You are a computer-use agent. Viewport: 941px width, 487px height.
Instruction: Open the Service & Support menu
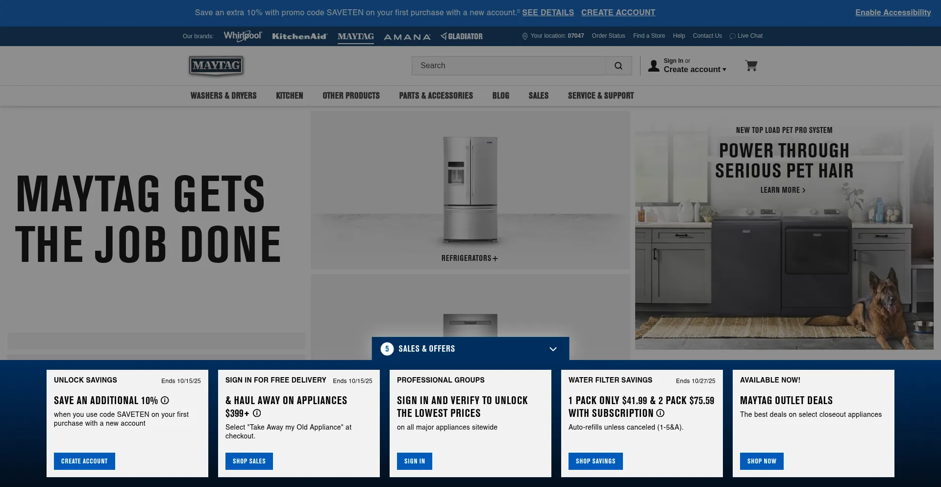click(600, 96)
